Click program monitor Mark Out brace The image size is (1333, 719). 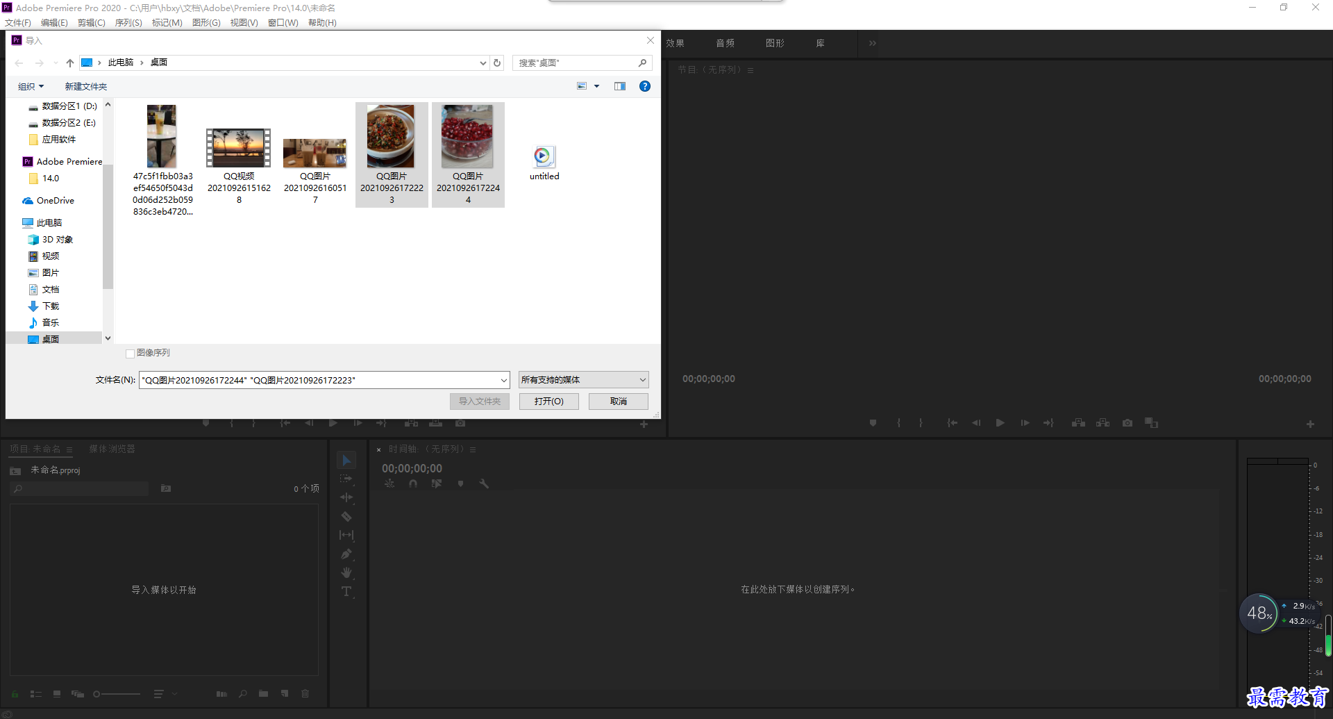[x=921, y=422]
